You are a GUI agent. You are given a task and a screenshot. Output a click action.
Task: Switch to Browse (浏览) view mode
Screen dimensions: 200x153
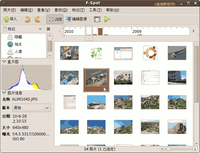55,19
